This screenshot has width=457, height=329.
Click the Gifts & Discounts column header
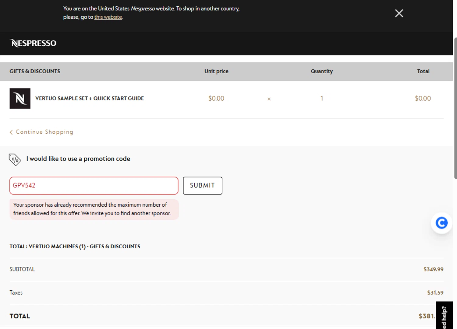pos(35,71)
